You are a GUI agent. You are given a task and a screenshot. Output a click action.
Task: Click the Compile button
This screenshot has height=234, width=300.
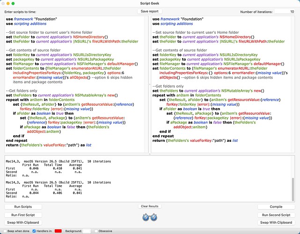276,207
